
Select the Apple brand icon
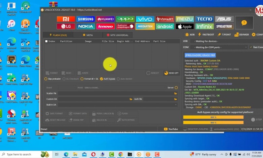(x=184, y=26)
